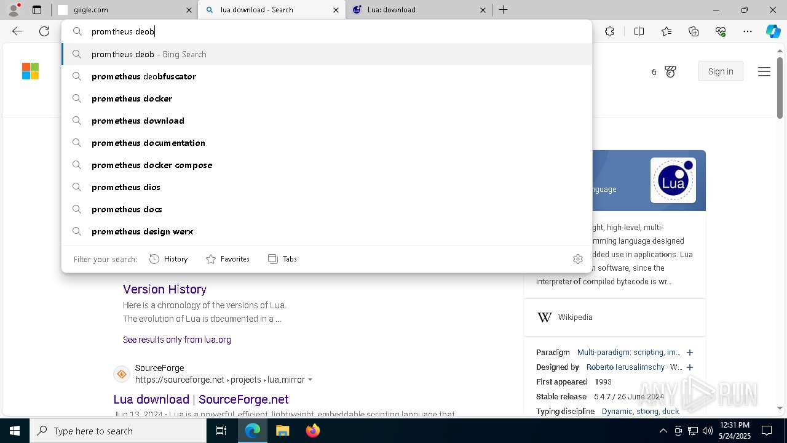This screenshot has height=443, width=787.
Task: Open Microsoft Rewards medal icon
Action: pos(671,72)
